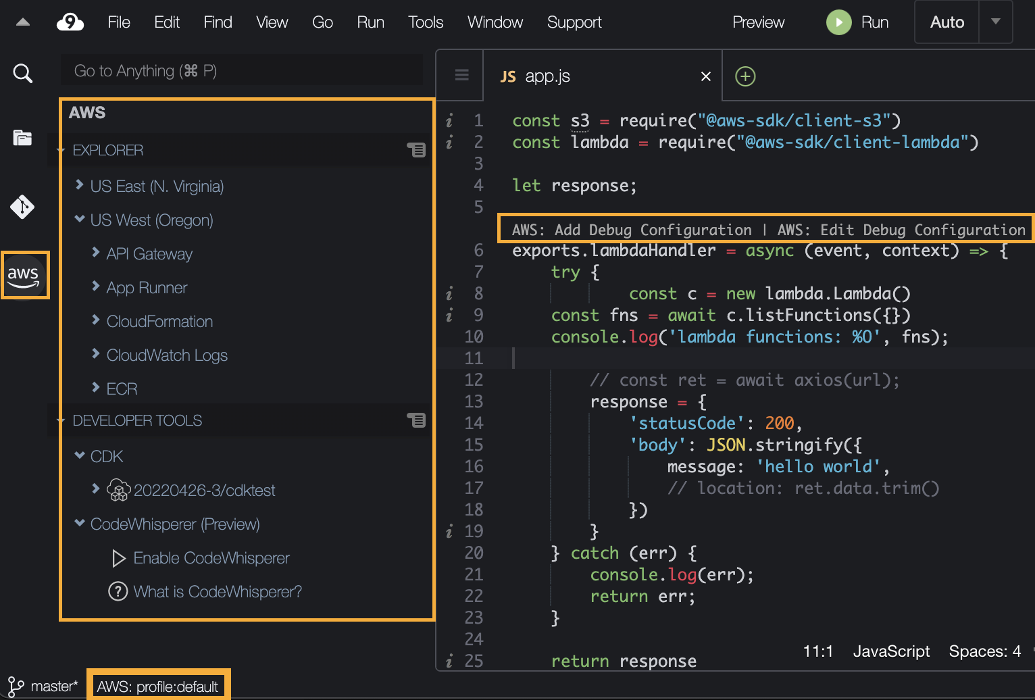The image size is (1035, 700).
Task: Click the JavaScript language mode indicator
Action: click(x=891, y=651)
